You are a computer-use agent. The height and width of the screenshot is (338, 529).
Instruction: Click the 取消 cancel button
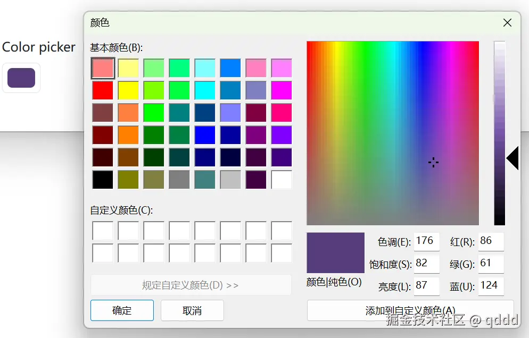pos(192,310)
